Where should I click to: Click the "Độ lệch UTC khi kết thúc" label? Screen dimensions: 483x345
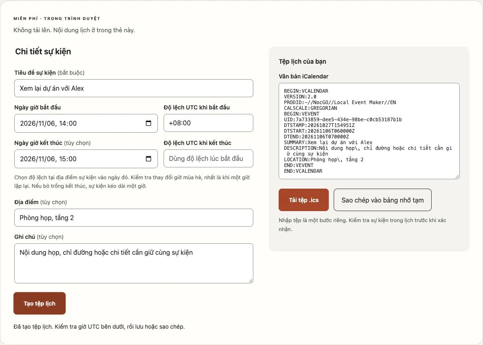[x=197, y=143]
